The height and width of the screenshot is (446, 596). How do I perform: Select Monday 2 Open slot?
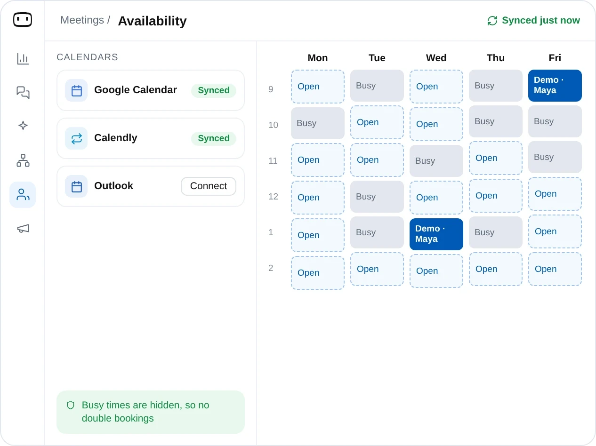(318, 273)
